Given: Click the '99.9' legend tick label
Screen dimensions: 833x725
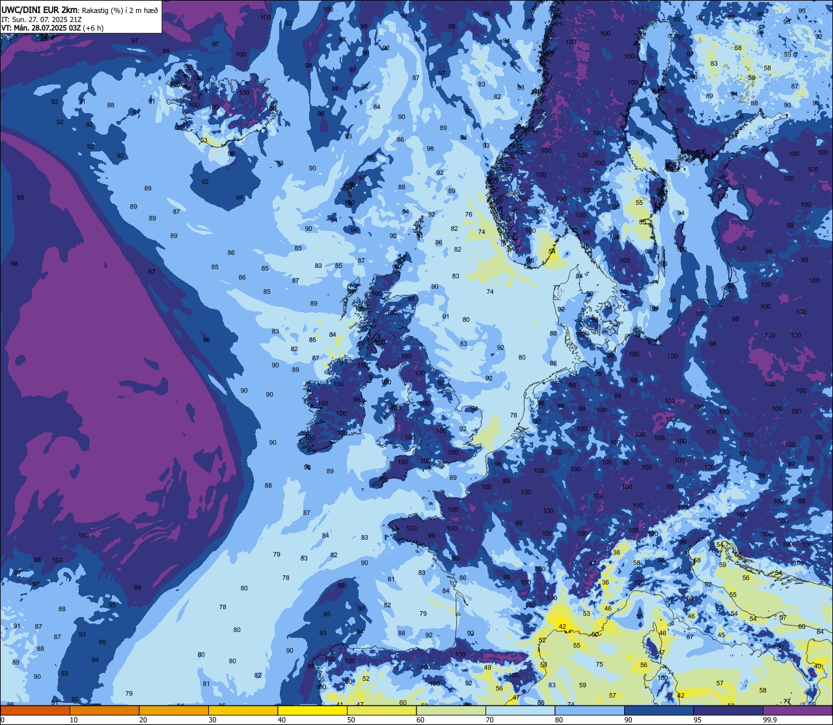Looking at the screenshot, I should point(771,720).
